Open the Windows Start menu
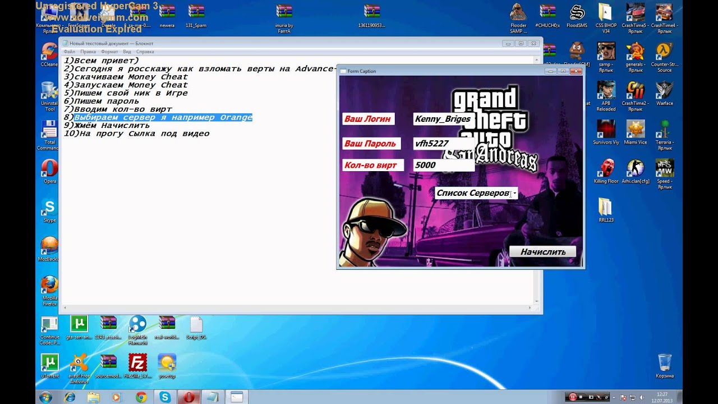718x404 pixels. [46, 397]
